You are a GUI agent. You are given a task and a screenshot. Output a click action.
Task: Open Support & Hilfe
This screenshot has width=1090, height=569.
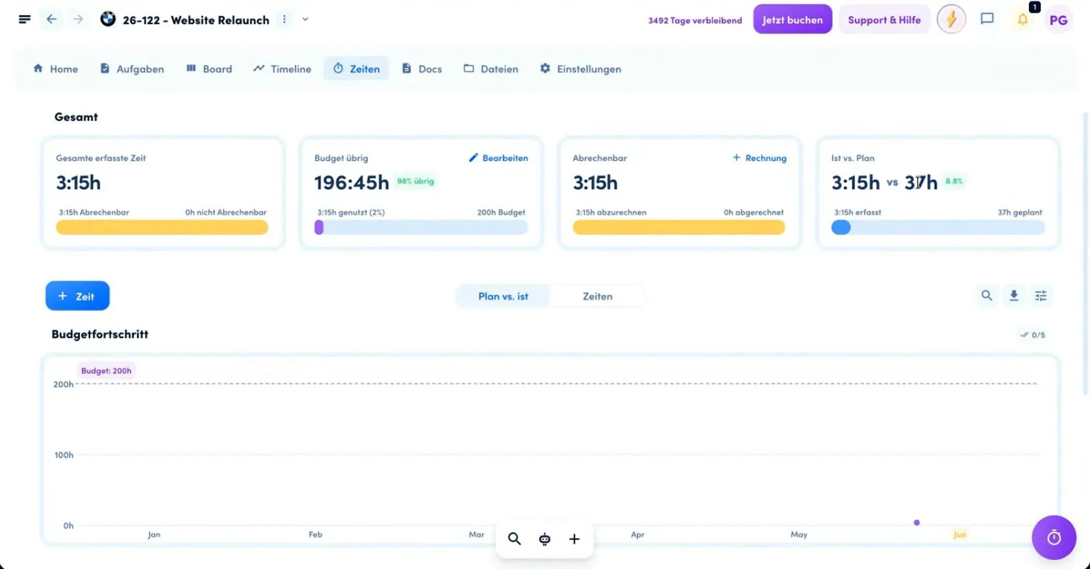coord(884,20)
